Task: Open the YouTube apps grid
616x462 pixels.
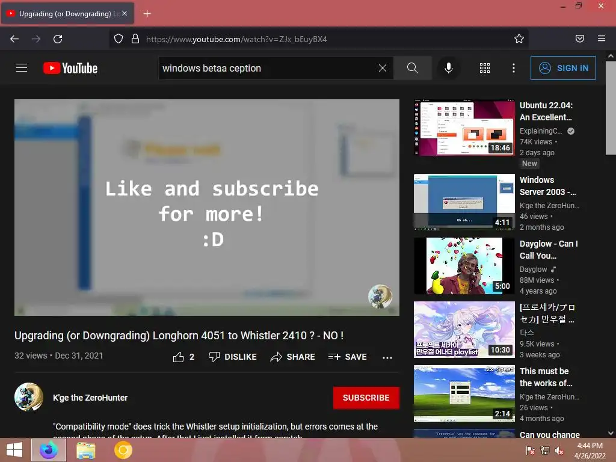Action: pos(485,68)
